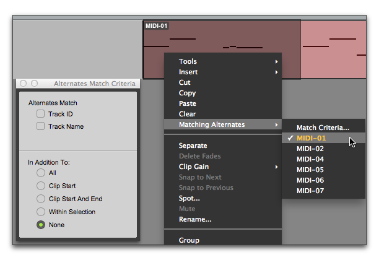Enable the Track Name checkbox
This screenshot has width=379, height=260.
click(x=41, y=126)
